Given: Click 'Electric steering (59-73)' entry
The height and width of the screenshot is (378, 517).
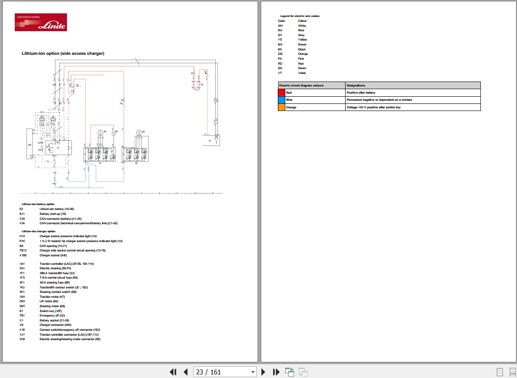Looking at the screenshot, I should (x=55, y=268).
